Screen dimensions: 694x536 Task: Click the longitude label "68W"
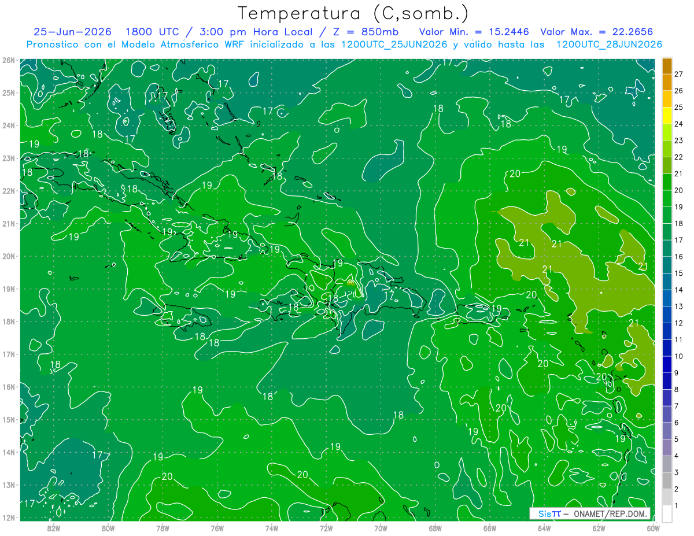(435, 527)
